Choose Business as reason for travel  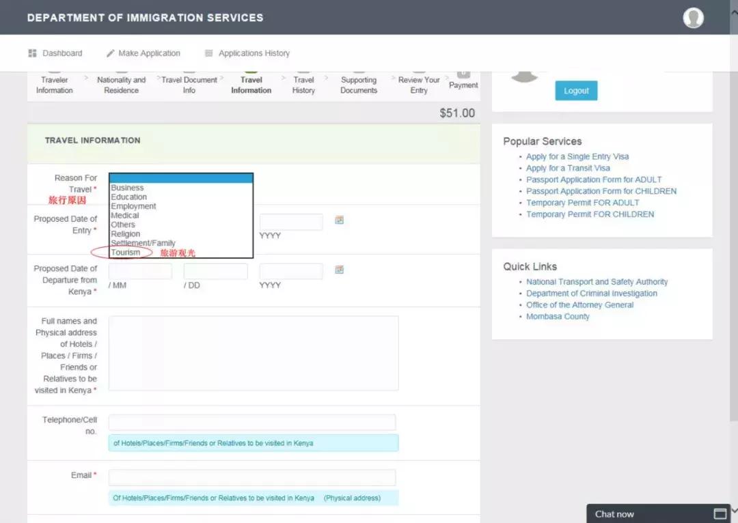point(181,188)
